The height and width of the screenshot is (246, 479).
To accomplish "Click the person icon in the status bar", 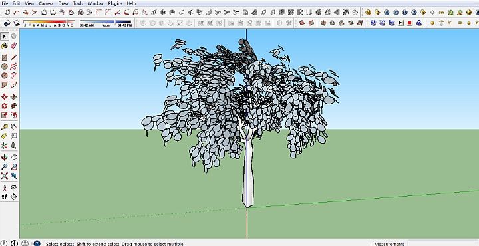I will (25, 243).
